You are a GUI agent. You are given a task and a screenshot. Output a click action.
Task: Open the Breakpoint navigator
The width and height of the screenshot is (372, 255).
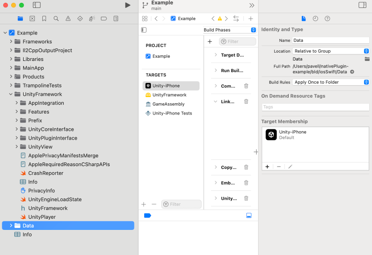click(x=104, y=19)
